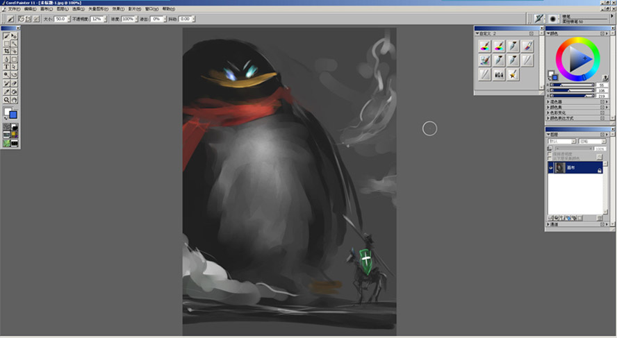Select the Crop tool
The width and height of the screenshot is (617, 338).
[x=7, y=51]
